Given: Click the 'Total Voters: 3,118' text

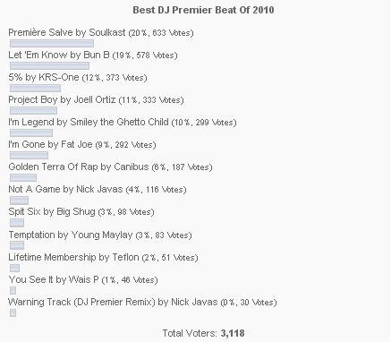Looking at the screenshot, I should [x=203, y=333].
